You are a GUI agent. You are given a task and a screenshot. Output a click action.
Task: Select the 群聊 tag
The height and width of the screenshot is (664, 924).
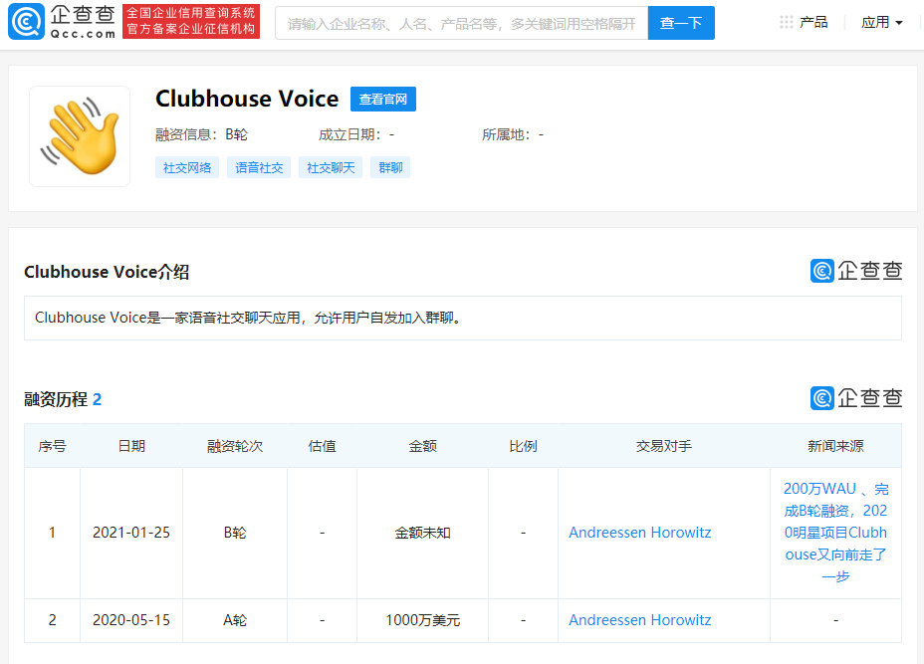tap(390, 168)
